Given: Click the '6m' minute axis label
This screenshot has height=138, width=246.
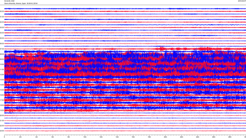Looking at the screenshot, I should click(x=53, y=137).
